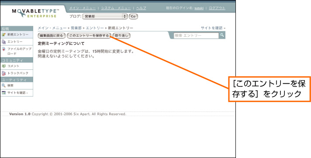The height and width of the screenshot is (158, 311).
Task: Open システム・メニュー in top navigation
Action: coord(116,8)
